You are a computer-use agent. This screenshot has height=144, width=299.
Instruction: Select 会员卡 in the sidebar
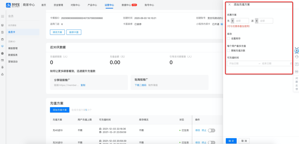tap(23, 32)
